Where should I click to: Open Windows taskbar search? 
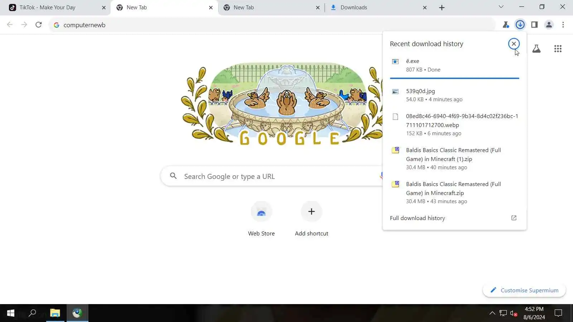[33, 313]
